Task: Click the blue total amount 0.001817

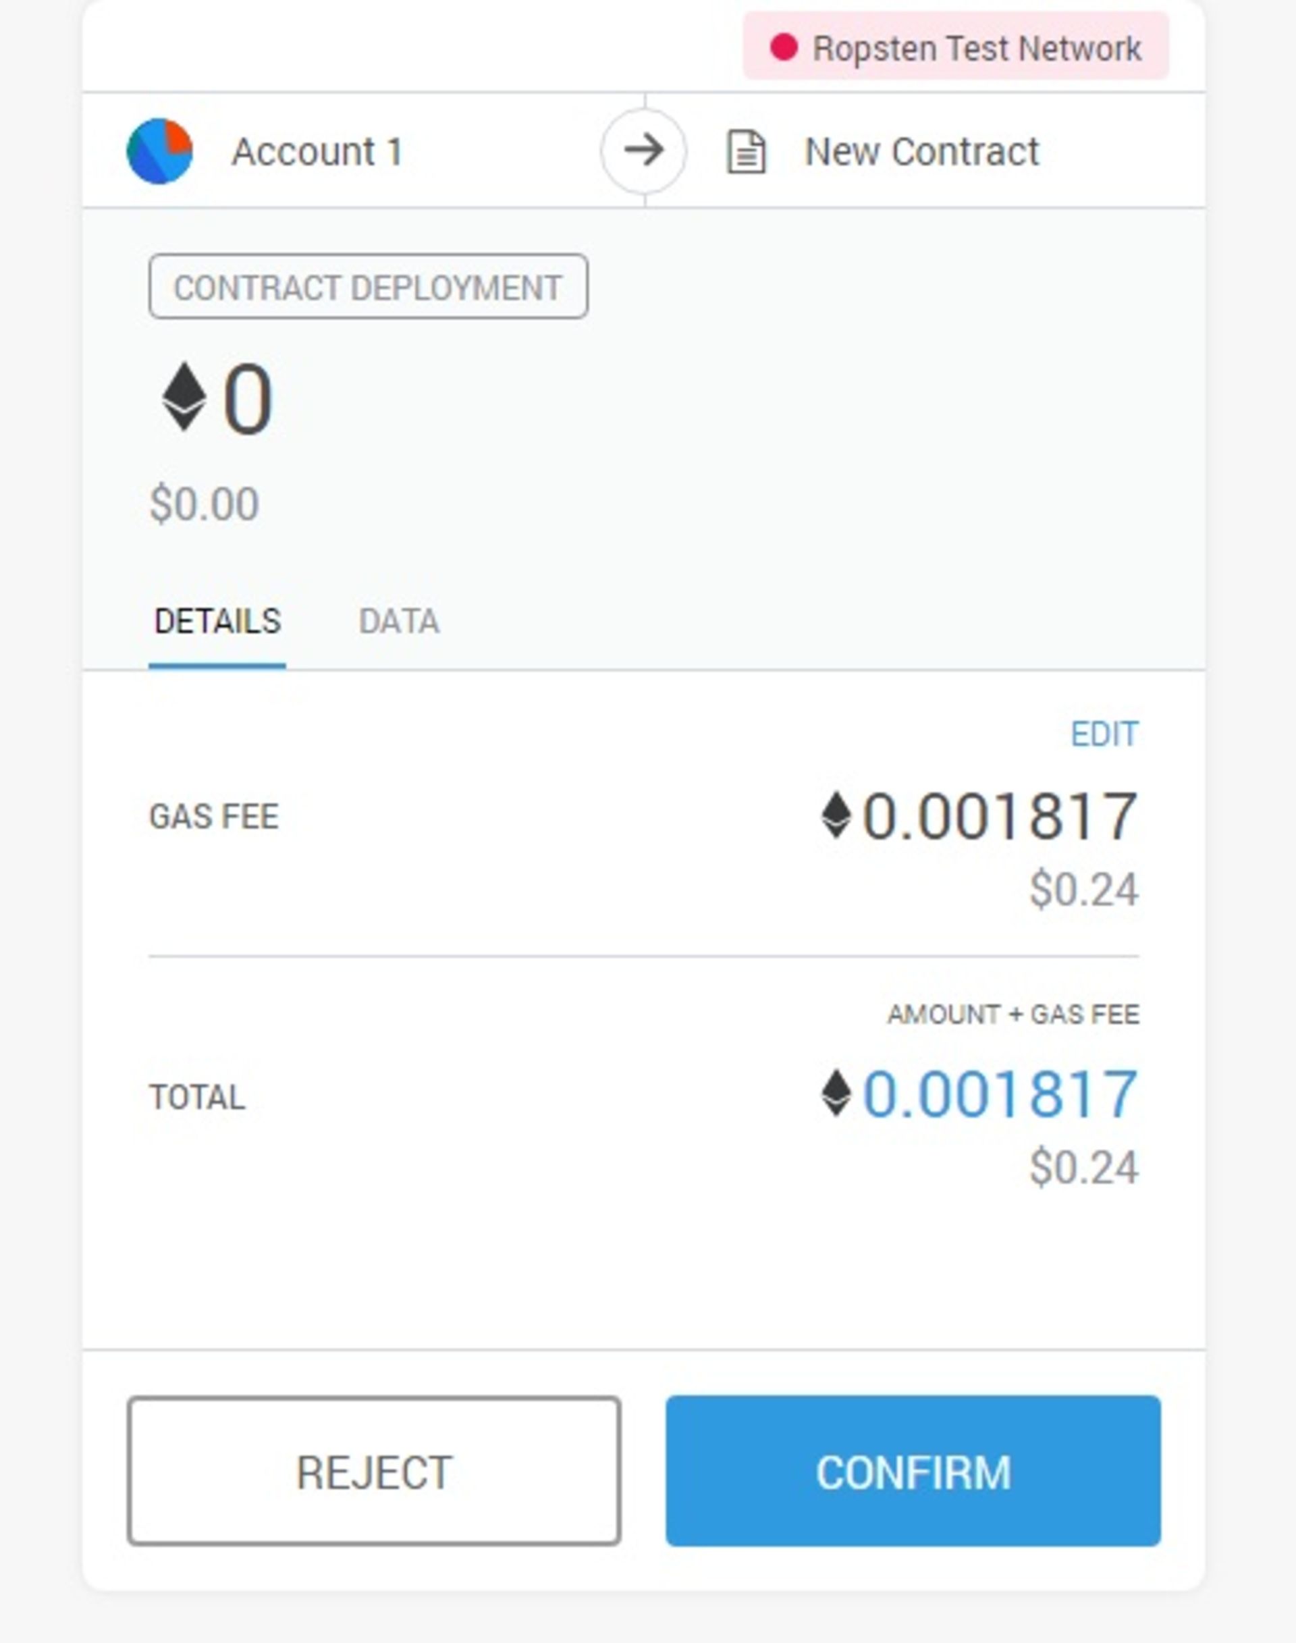Action: [x=999, y=1094]
